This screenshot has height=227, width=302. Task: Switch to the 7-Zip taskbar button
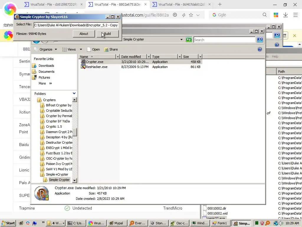(x=76, y=223)
